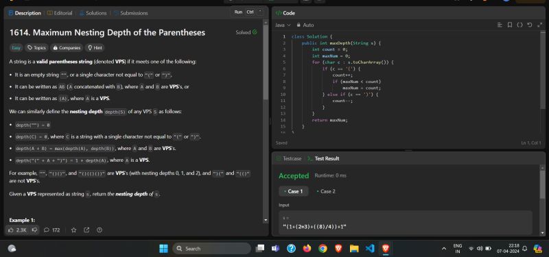Click the format code braces icon
This screenshot has height=257, width=549.
coord(519,25)
